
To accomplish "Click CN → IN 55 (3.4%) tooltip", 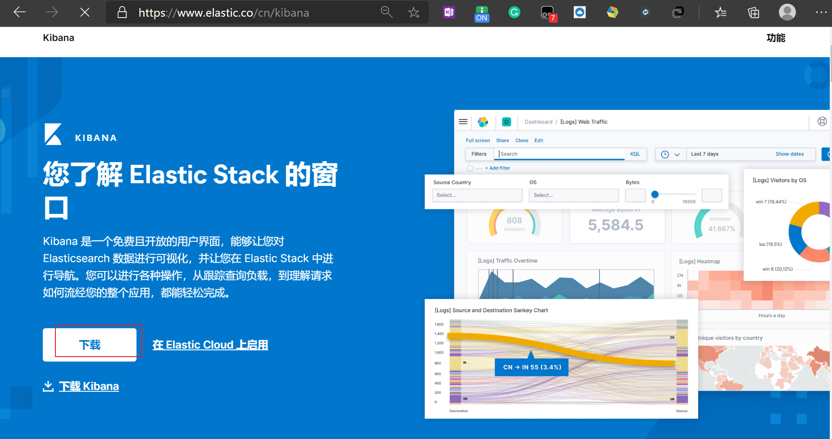I will click(532, 367).
